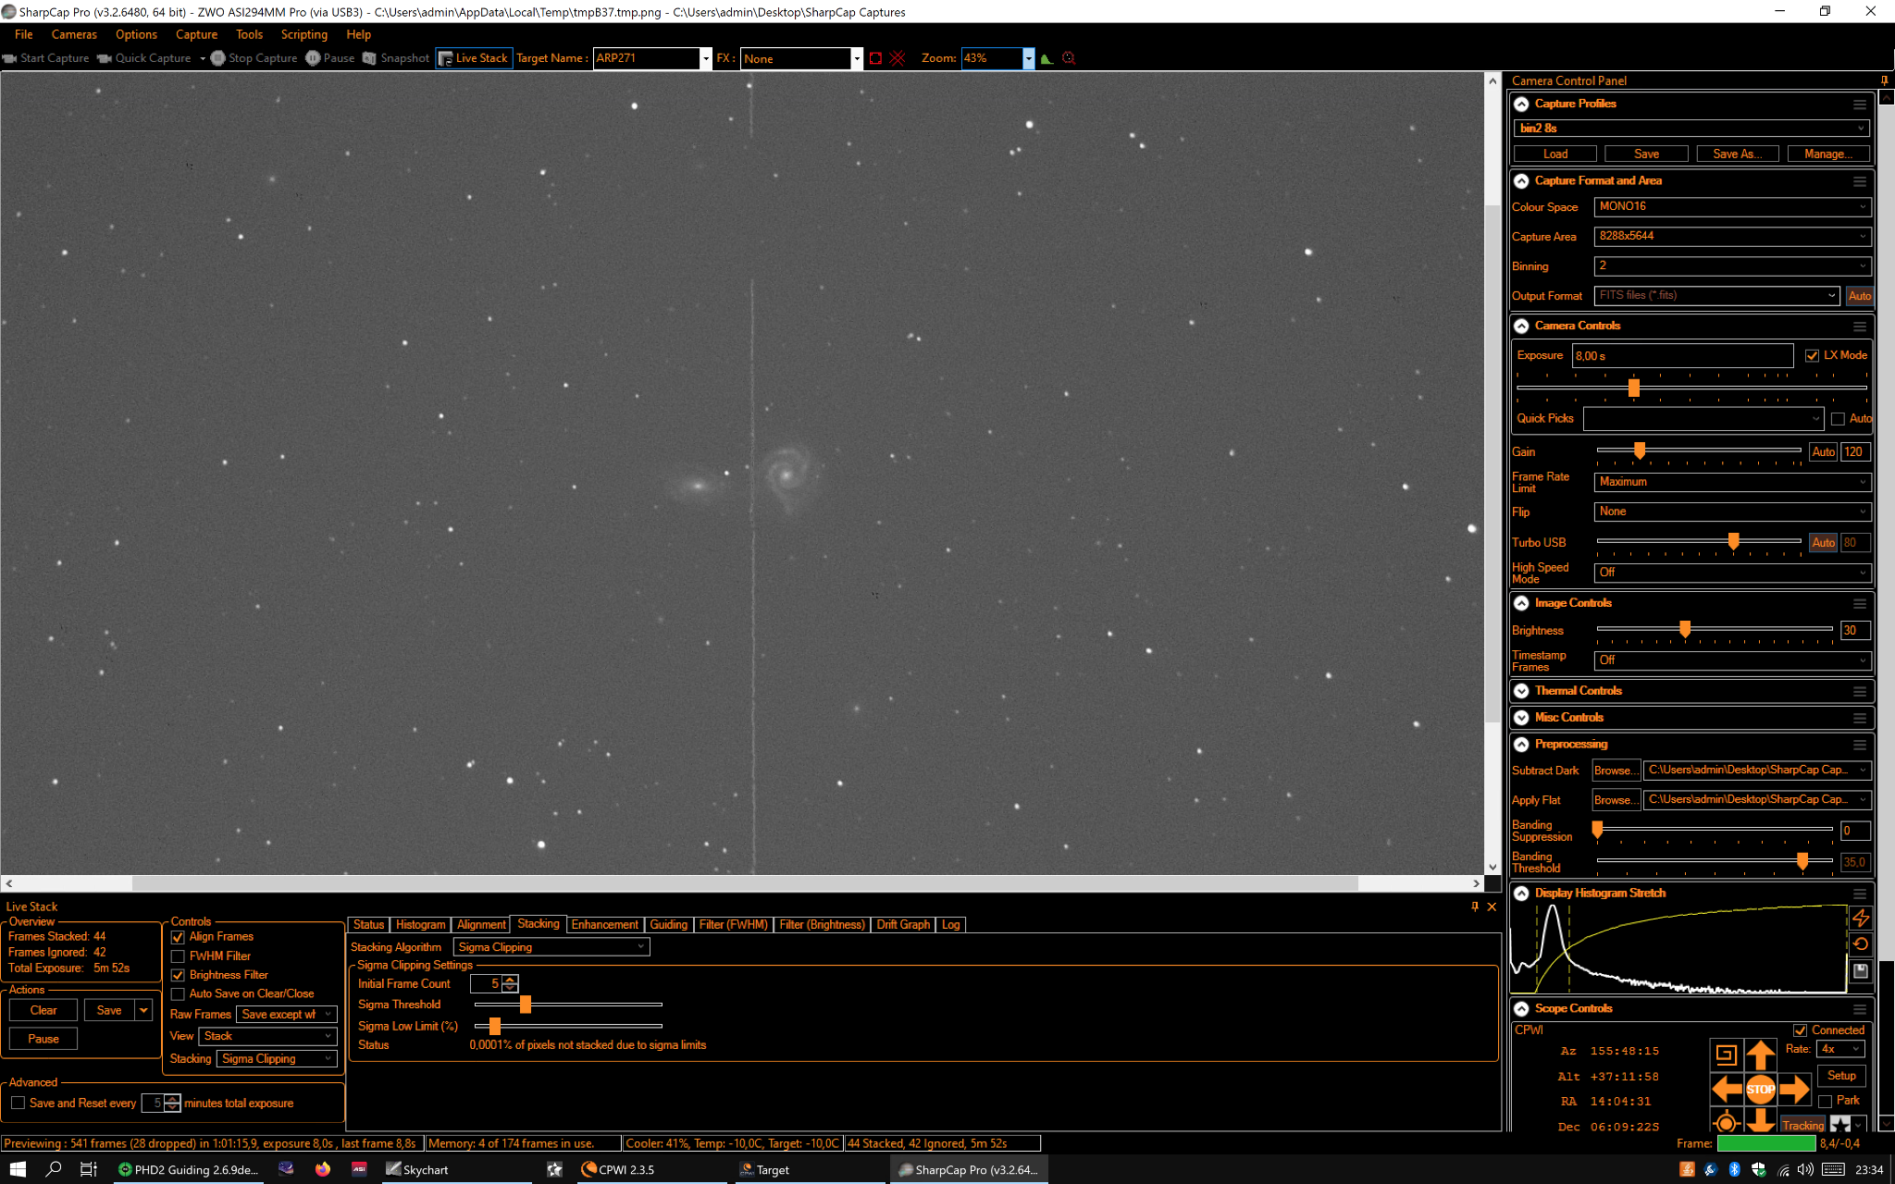
Task: Enable Auto Save on Clear/Close
Action: [x=178, y=994]
